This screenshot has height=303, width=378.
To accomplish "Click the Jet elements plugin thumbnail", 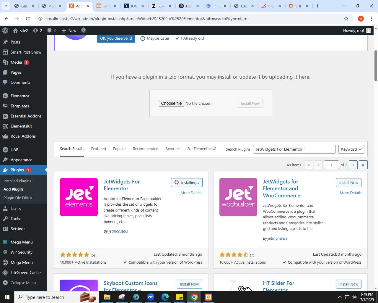I will (x=79, y=197).
